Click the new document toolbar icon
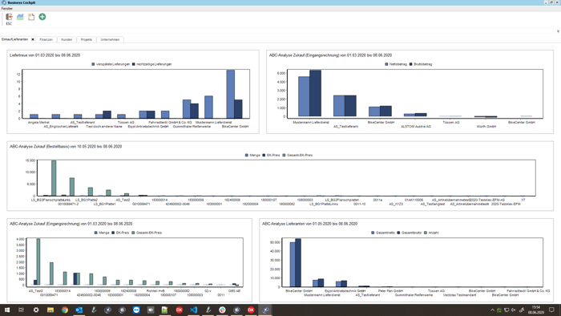This screenshot has width=561, height=316. tap(31, 17)
